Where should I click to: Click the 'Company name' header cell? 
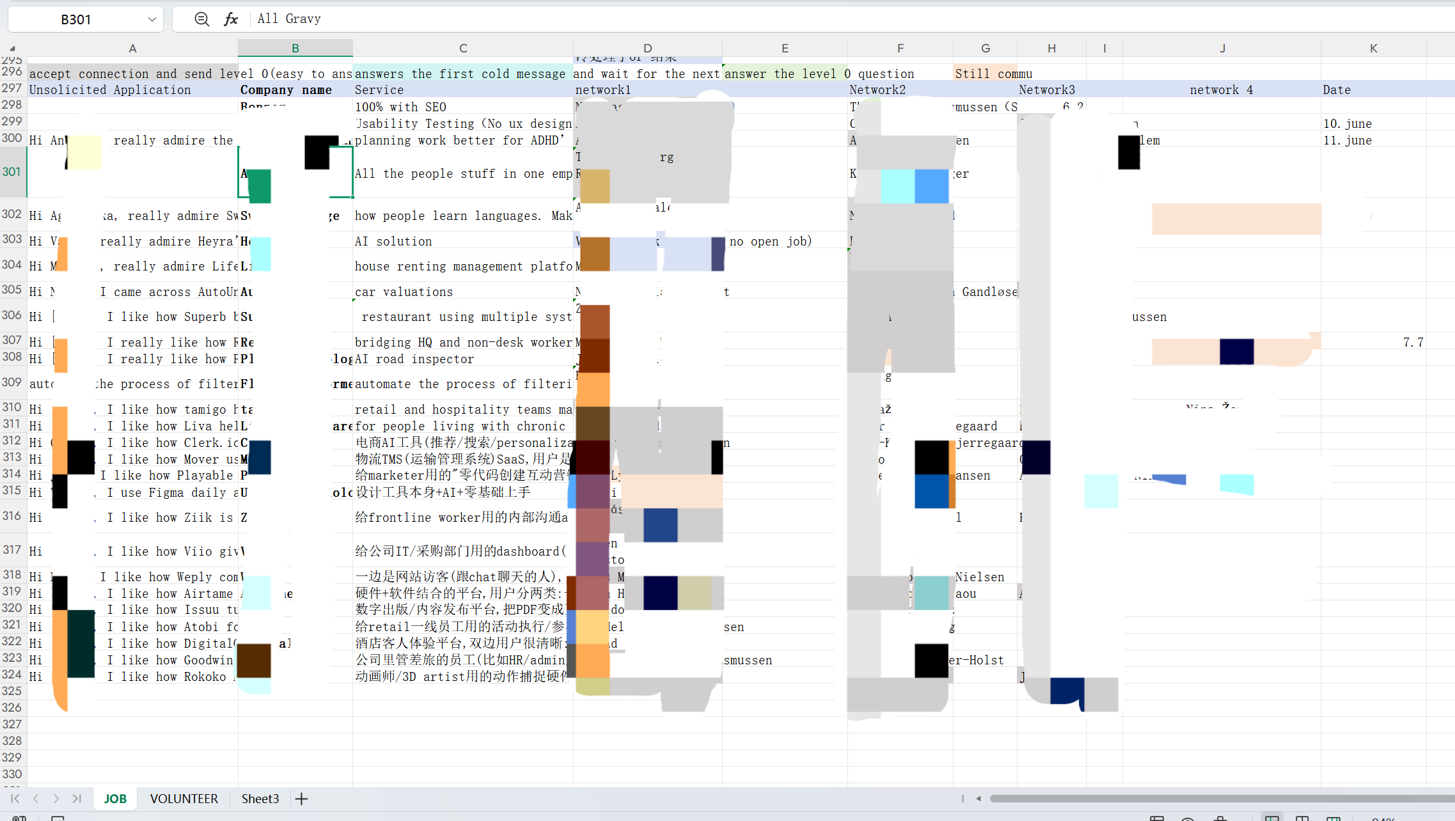point(295,90)
